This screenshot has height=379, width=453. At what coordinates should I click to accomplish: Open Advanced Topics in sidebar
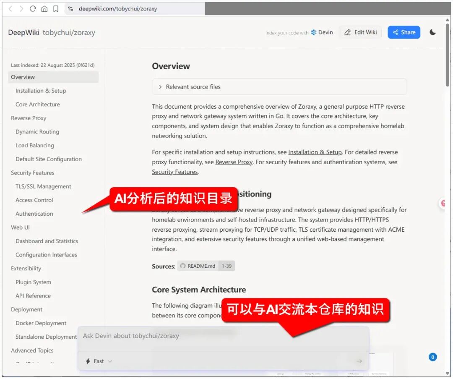(x=32, y=350)
